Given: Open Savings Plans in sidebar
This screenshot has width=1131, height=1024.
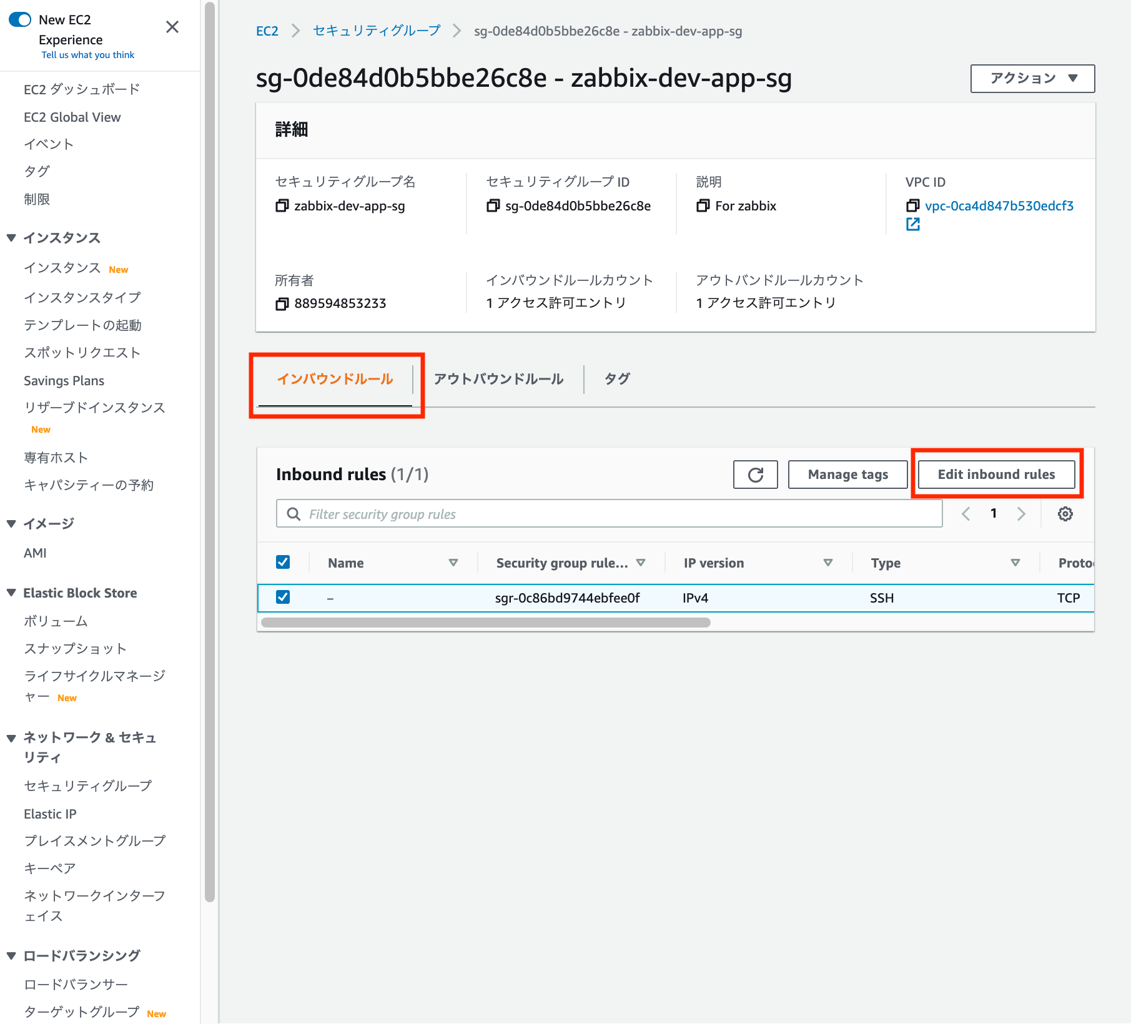Looking at the screenshot, I should (64, 381).
